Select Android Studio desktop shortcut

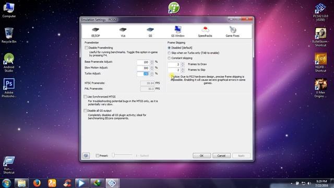tap(9, 63)
